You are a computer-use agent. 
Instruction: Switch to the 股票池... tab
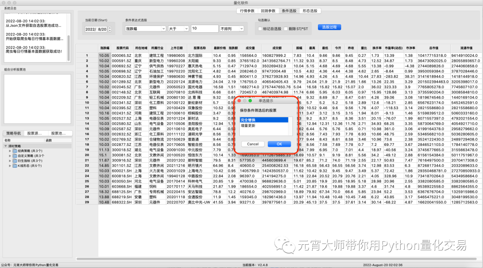(58, 133)
